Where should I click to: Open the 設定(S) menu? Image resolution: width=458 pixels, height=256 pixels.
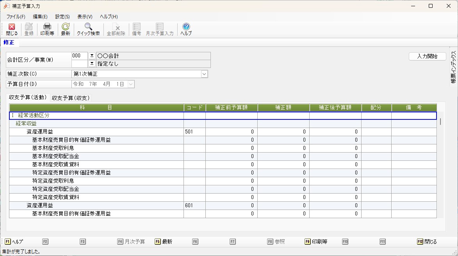coord(62,17)
